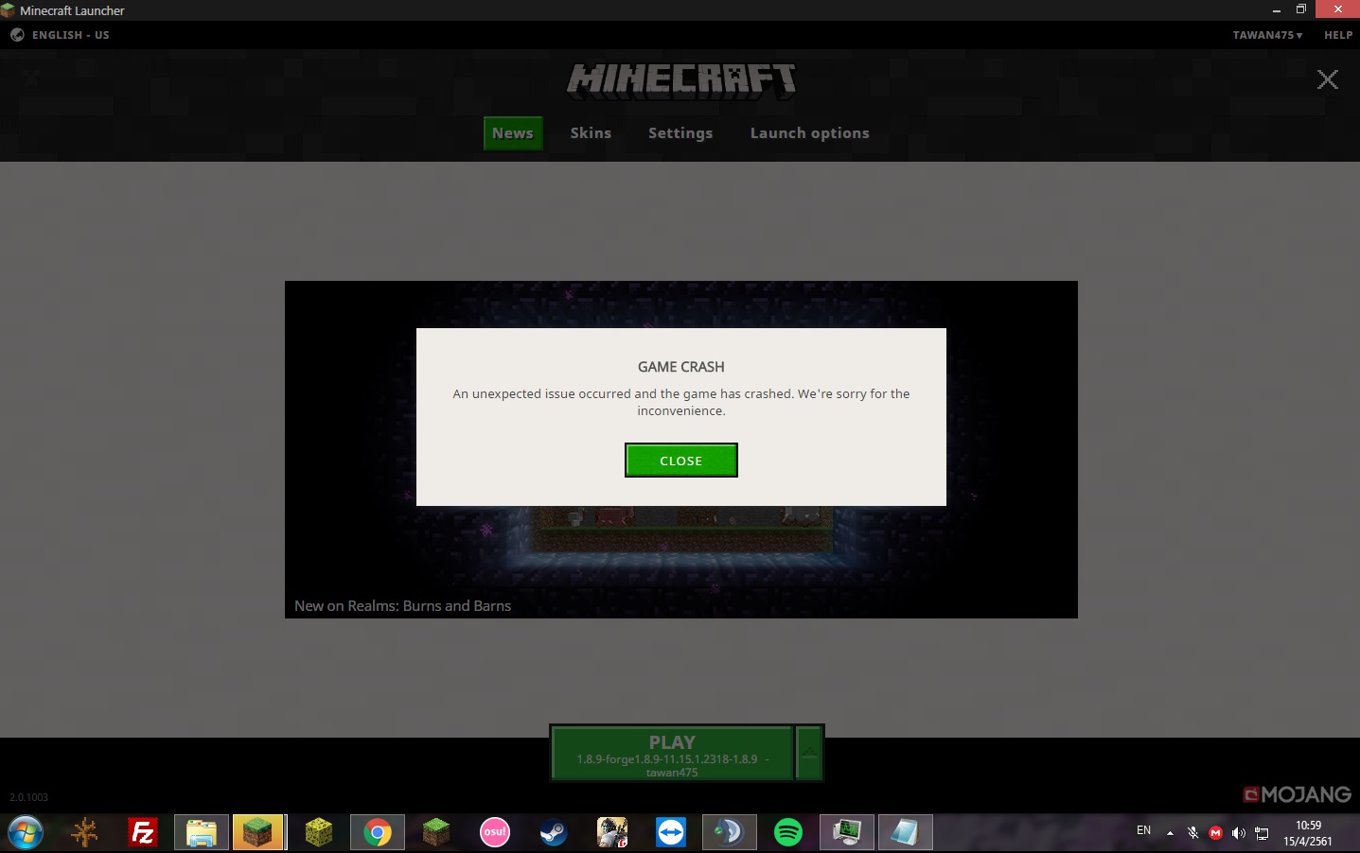Open the game character taskbar icon
This screenshot has height=853, width=1360.
pyautogui.click(x=612, y=833)
